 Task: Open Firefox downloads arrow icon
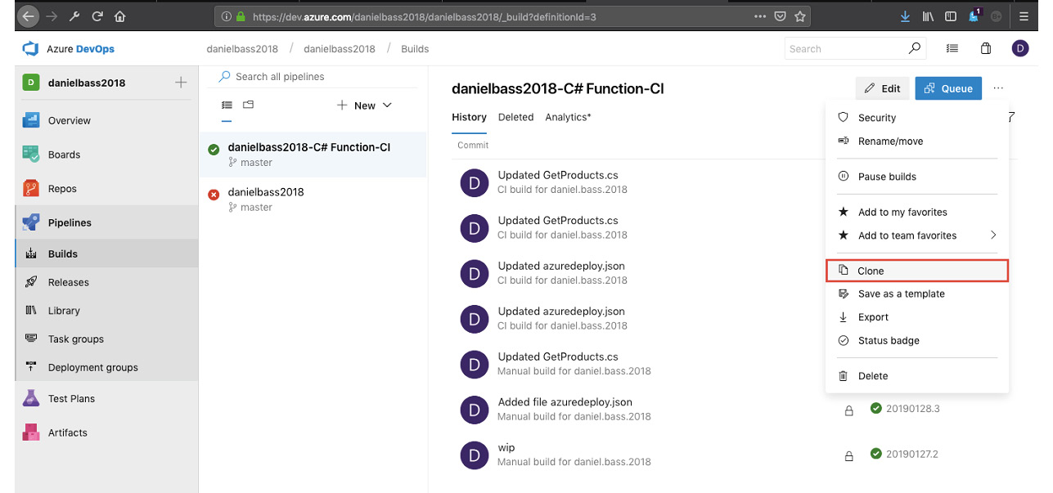tap(906, 16)
